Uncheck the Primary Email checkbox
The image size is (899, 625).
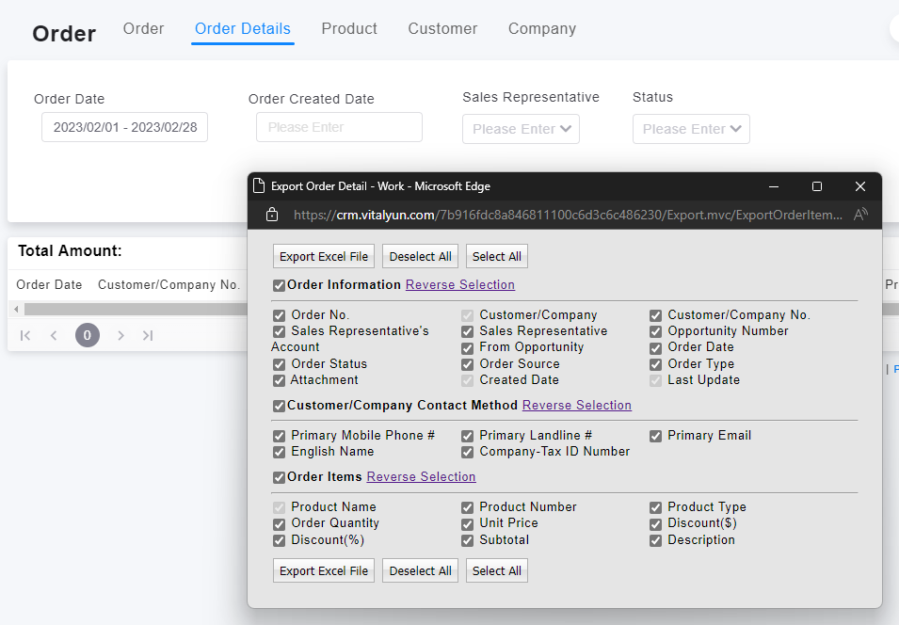click(656, 437)
